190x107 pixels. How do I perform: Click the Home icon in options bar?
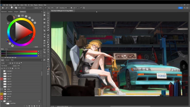click(3, 8)
